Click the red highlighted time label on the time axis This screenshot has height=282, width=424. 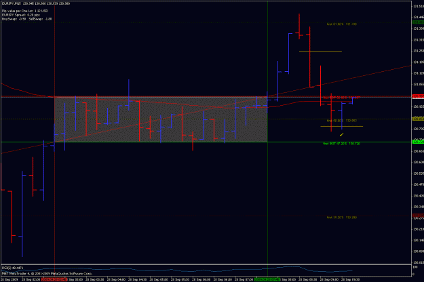pyautogui.click(x=54, y=279)
